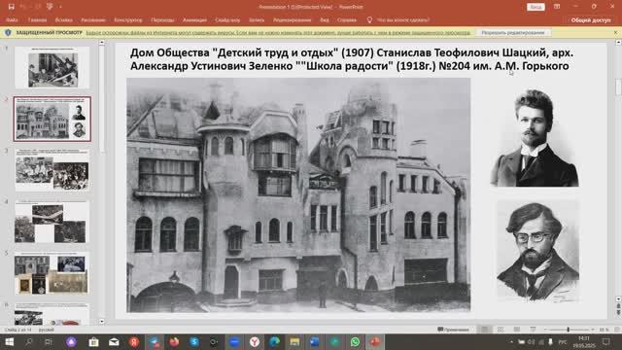Save the presentation via quick access icon

coord(11,7)
